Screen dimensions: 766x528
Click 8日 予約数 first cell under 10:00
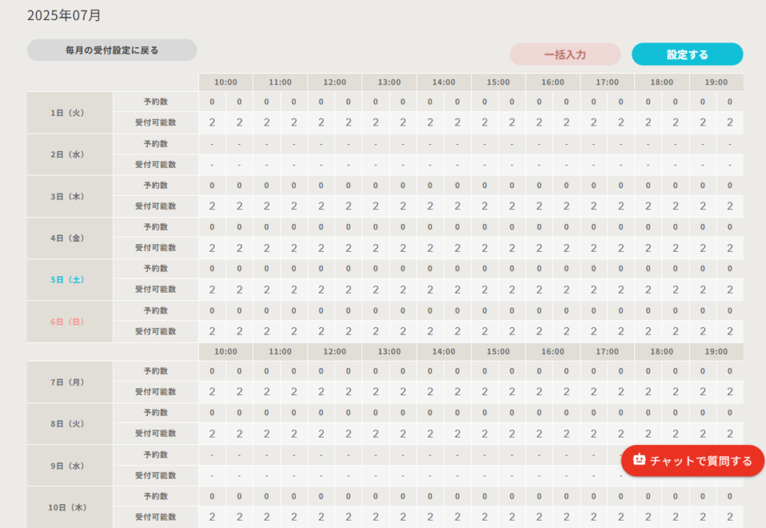(212, 412)
